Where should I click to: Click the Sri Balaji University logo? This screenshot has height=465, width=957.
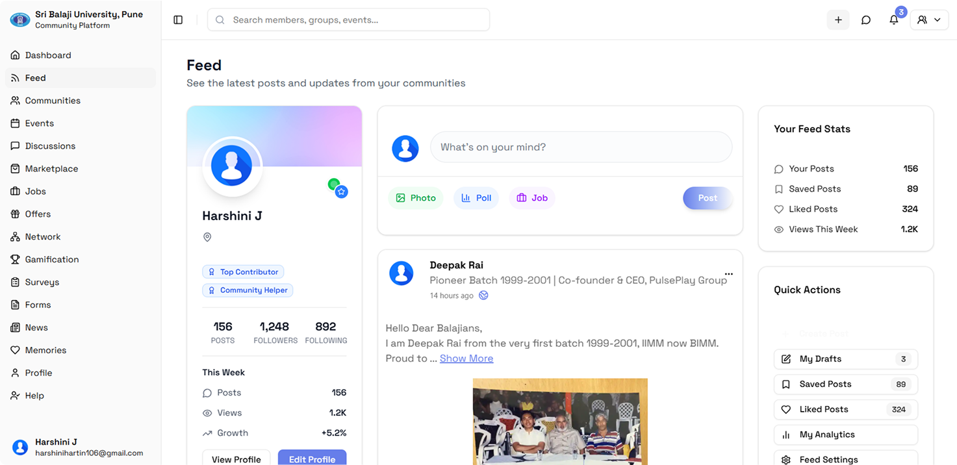coord(20,19)
